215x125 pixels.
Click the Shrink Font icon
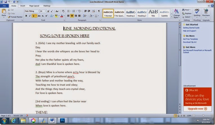coord(52,11)
